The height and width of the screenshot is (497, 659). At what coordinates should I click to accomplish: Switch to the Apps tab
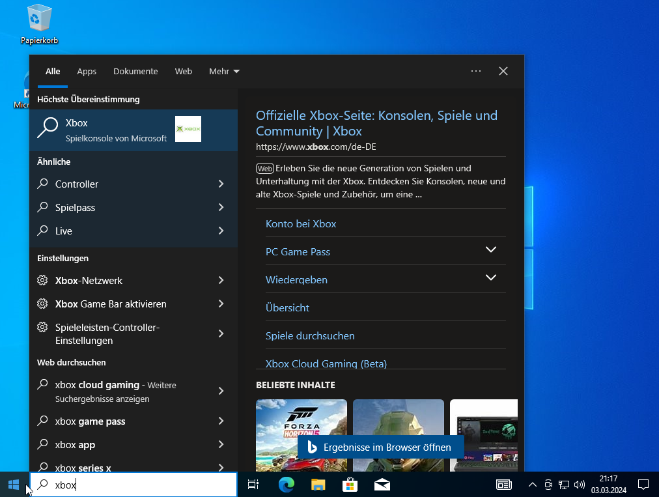(87, 72)
